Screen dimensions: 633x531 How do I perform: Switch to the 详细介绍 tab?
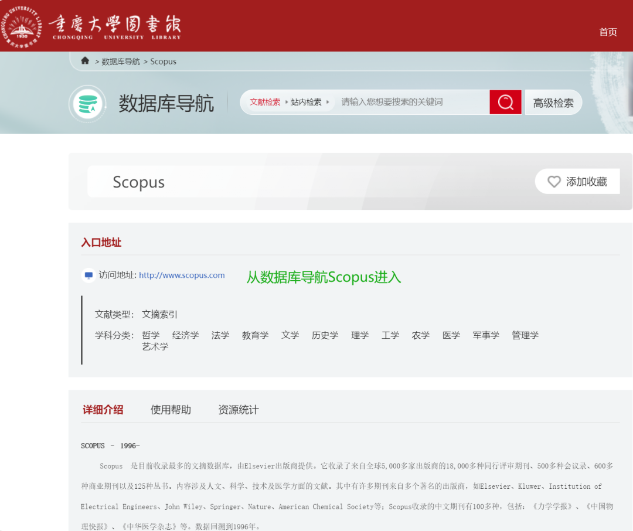click(103, 410)
